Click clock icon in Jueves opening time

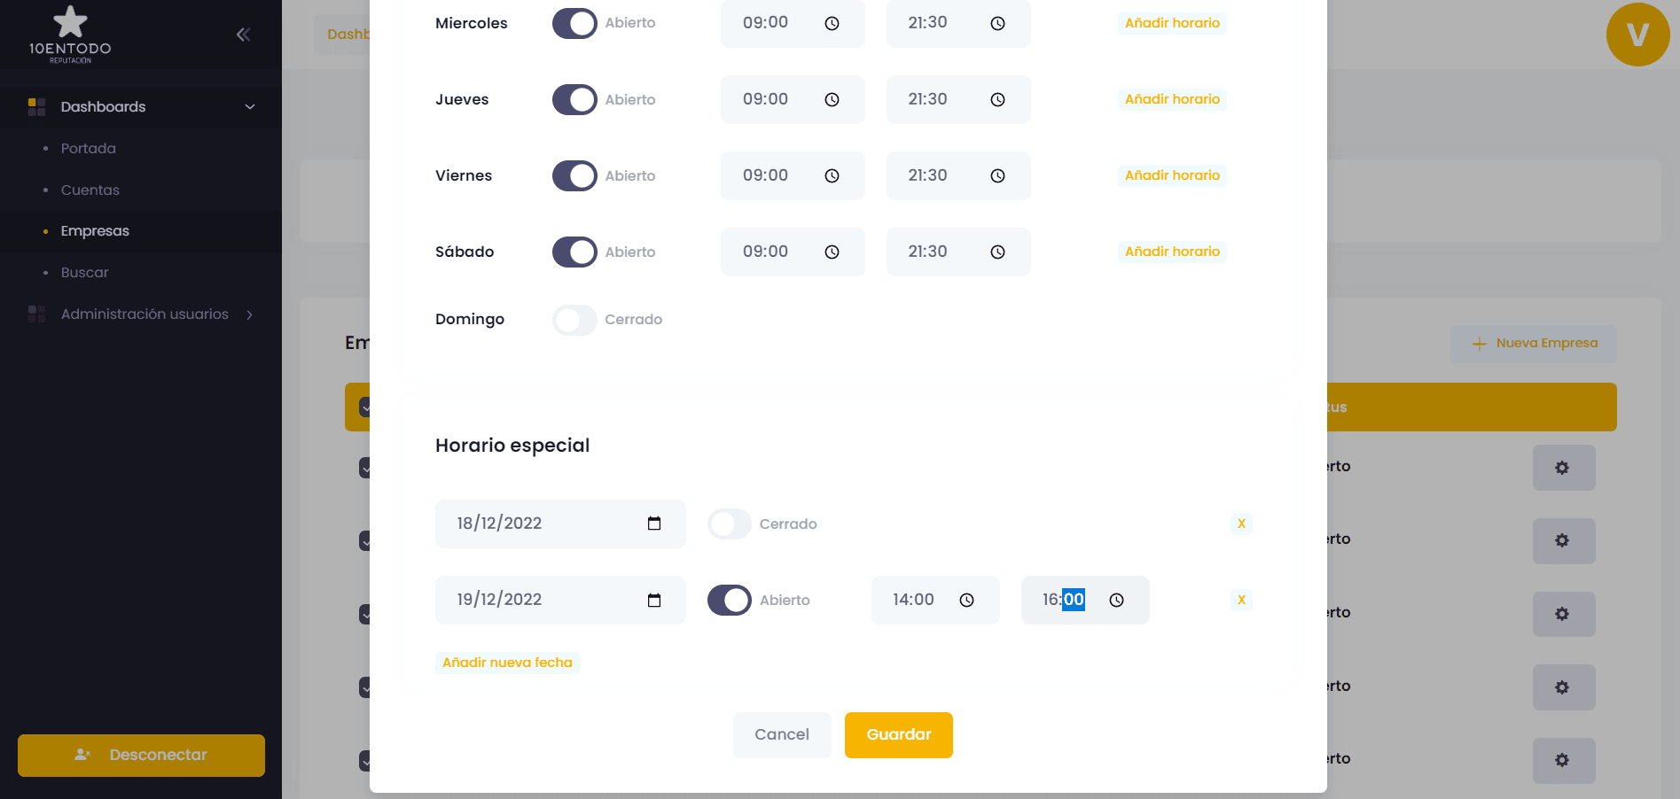[x=832, y=100]
